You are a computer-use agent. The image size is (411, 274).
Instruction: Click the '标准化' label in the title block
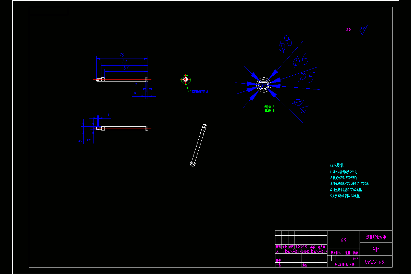(x=305, y=251)
